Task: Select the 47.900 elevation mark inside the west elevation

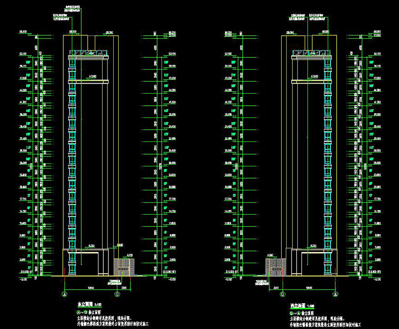Action: 314,76
